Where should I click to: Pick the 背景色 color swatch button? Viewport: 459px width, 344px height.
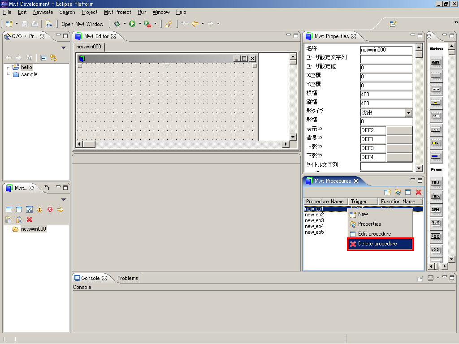tap(399, 140)
